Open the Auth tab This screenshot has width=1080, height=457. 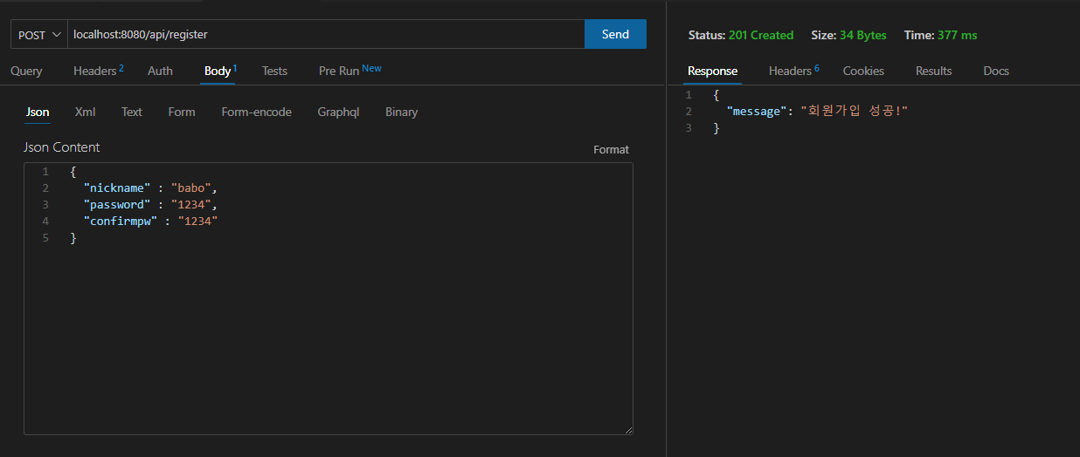(160, 71)
